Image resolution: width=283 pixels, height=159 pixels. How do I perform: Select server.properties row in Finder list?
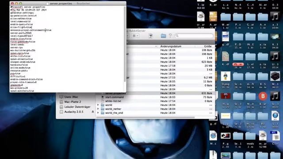tap(155, 93)
